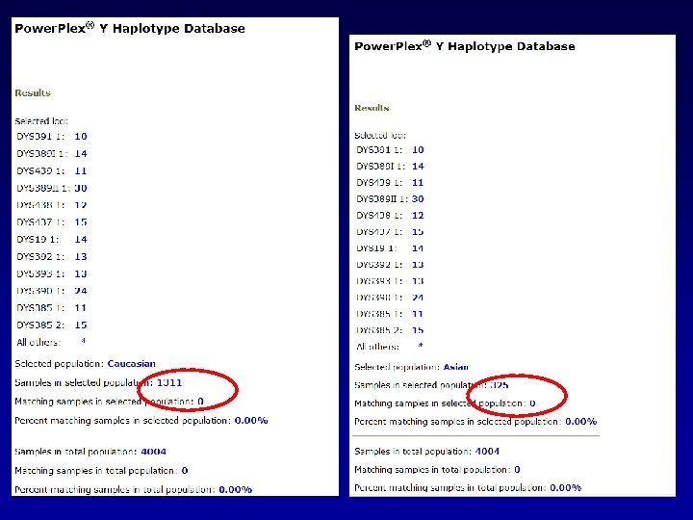Click the All others label in the Caucasian panel
693x520 pixels.
[x=38, y=342]
